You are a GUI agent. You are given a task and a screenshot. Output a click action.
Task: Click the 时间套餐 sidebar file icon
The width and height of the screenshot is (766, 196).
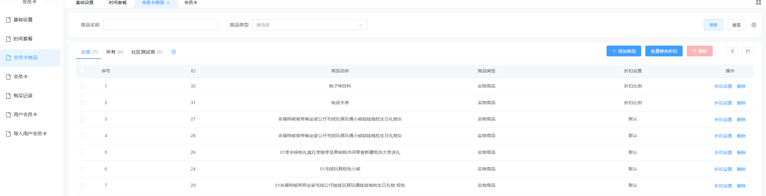8,39
